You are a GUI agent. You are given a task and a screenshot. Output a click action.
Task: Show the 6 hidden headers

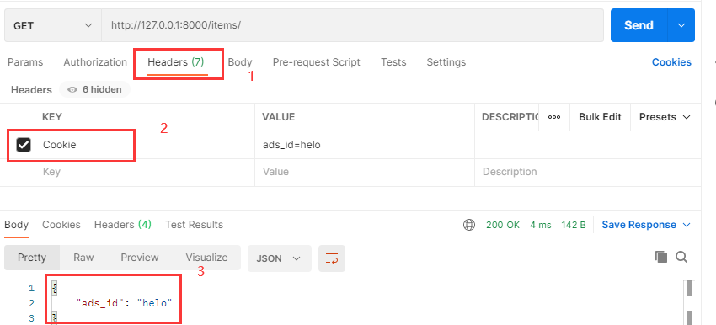pyautogui.click(x=94, y=89)
